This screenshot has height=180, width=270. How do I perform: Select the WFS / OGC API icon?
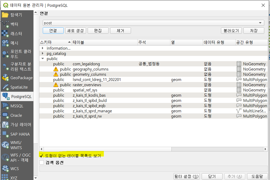(5, 158)
